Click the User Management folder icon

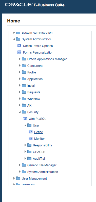(18, 179)
